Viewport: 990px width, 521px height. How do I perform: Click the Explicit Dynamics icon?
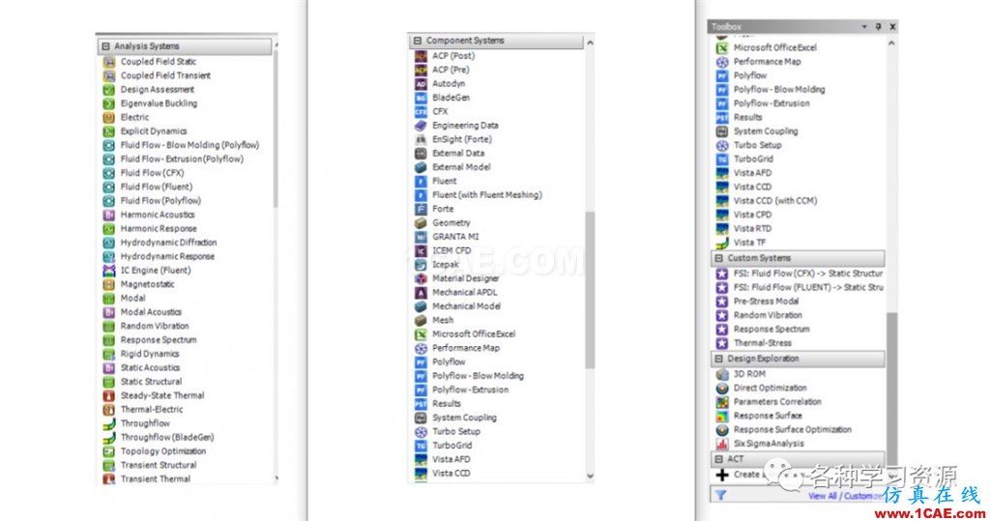click(109, 131)
